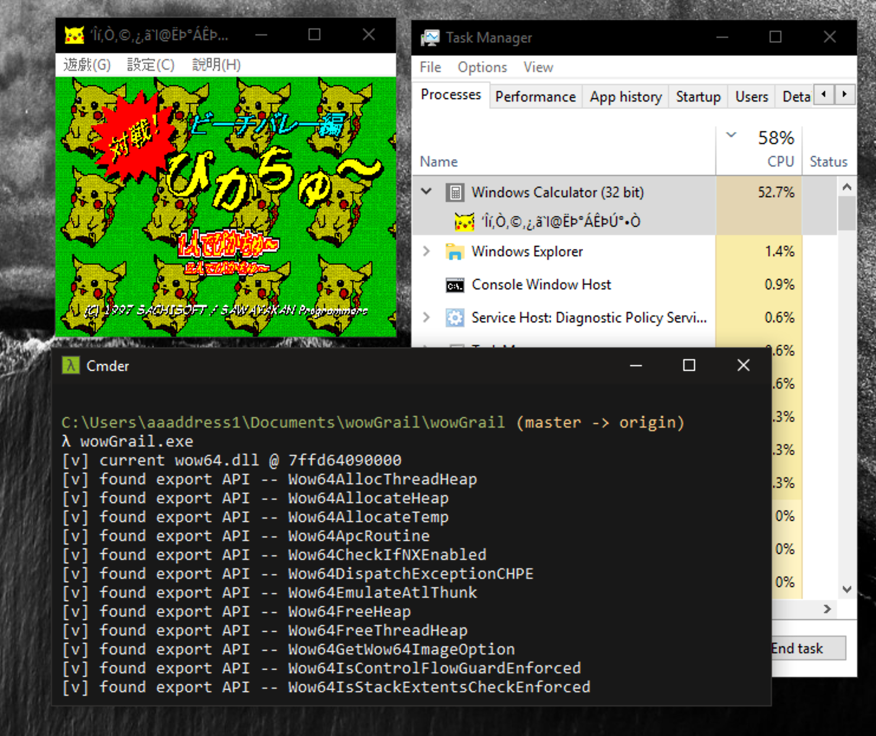Screen dimensions: 876x736
Task: Click the tab strip scroll-left arrow
Action: tap(824, 95)
